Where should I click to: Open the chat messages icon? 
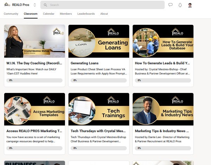click(170, 5)
